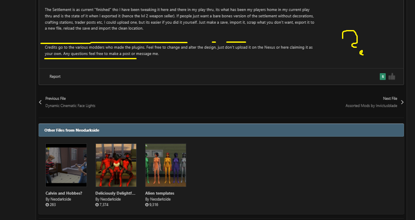The image size is (415, 220).
Task: Open the Alien templates thumbnail image
Action: [x=165, y=165]
